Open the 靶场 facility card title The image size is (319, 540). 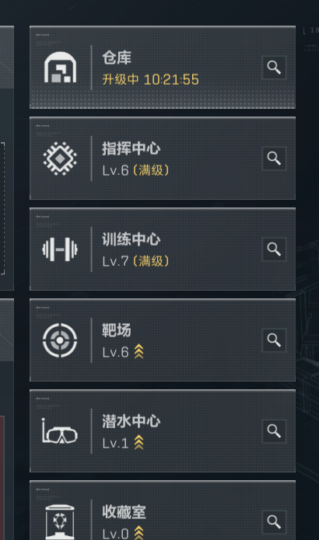pyautogui.click(x=117, y=330)
